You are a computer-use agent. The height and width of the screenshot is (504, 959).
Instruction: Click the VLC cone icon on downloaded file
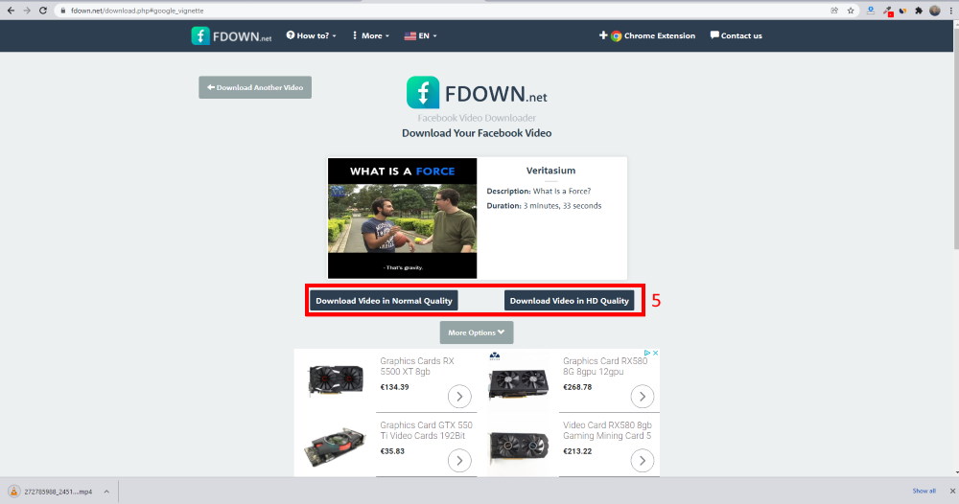13,492
